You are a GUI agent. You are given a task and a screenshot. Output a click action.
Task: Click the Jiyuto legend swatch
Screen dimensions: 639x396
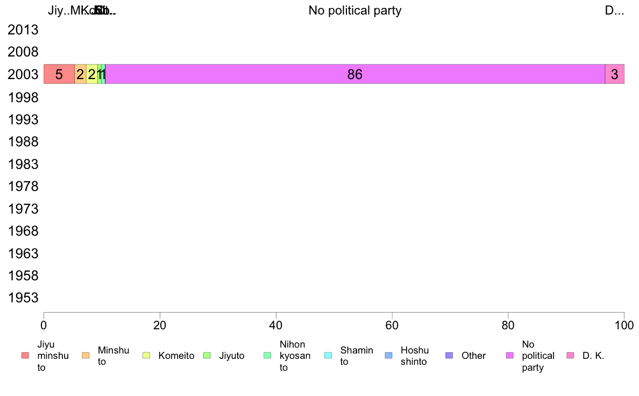coord(207,356)
